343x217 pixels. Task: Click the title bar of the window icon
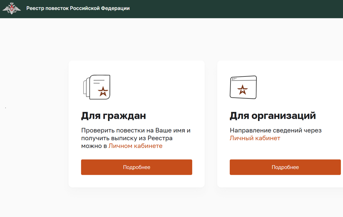[x=243, y=78]
